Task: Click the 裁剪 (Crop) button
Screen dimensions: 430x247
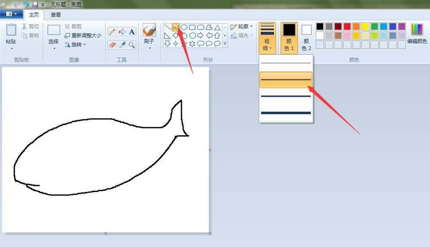Action: [x=73, y=26]
